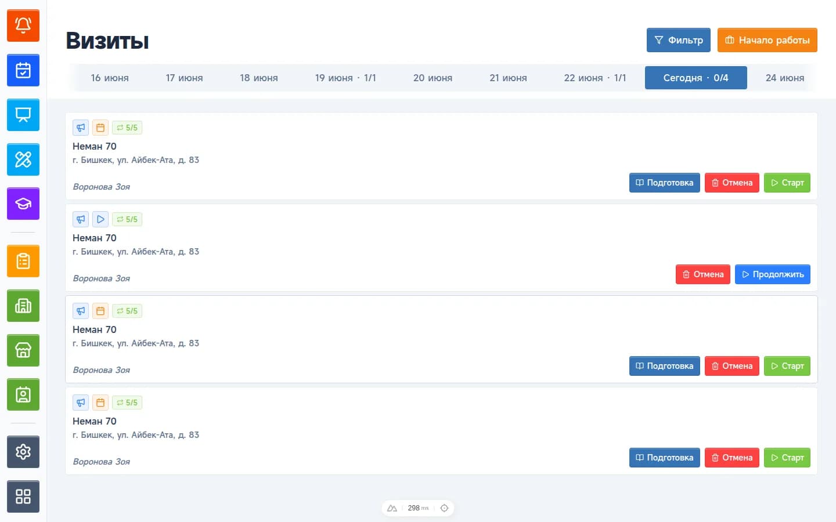Start the first visit with Старт
Viewport: 836px width, 522px height.
(787, 183)
